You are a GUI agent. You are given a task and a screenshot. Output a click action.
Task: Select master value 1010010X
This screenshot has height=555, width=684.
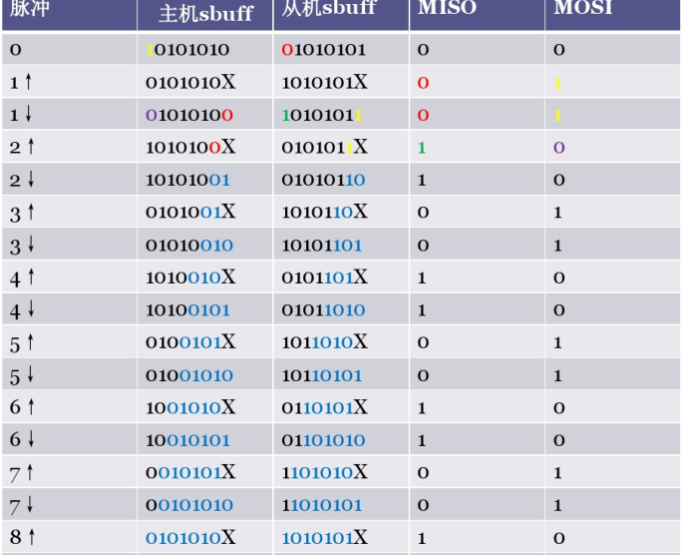tap(190, 277)
